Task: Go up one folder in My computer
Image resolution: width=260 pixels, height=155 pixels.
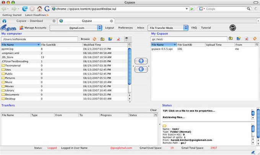Action: point(102,39)
